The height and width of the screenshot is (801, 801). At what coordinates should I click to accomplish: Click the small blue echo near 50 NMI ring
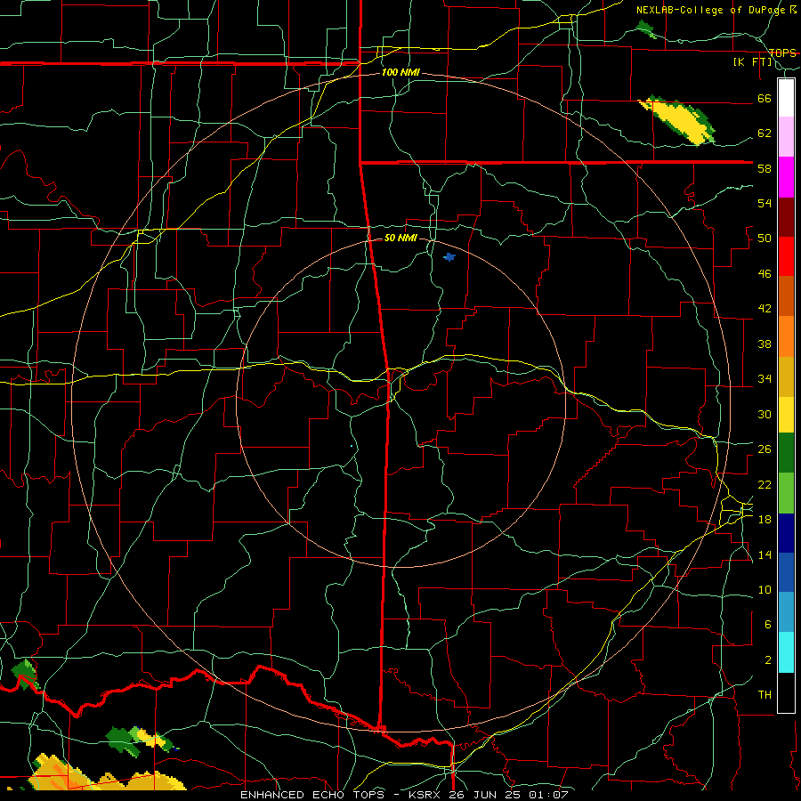click(x=449, y=257)
